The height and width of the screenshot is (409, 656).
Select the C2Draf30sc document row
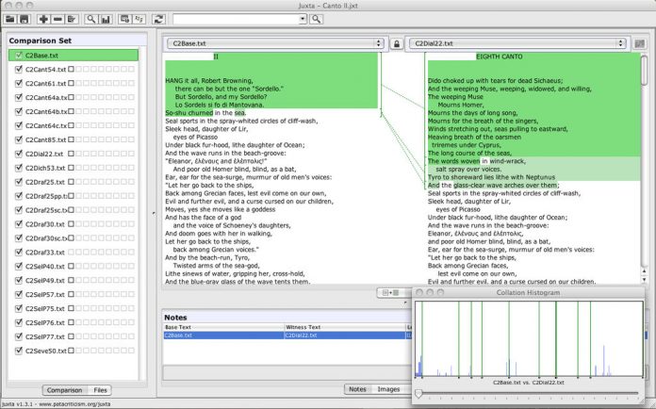pyautogui.click(x=74, y=238)
